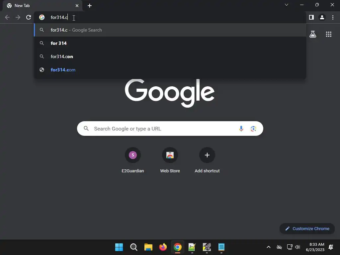Viewport: 340px width, 255px height.
Task: Close the New Tab tab
Action: click(x=77, y=6)
